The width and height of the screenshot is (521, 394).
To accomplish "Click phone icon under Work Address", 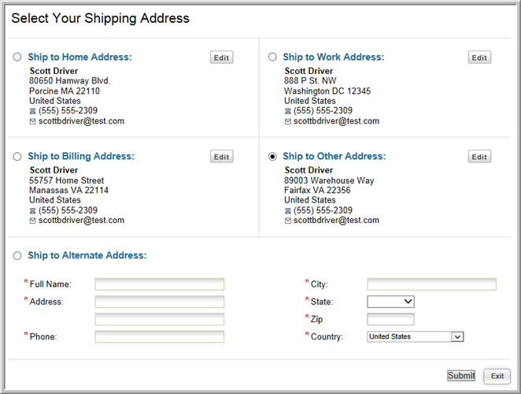I will click(x=288, y=111).
